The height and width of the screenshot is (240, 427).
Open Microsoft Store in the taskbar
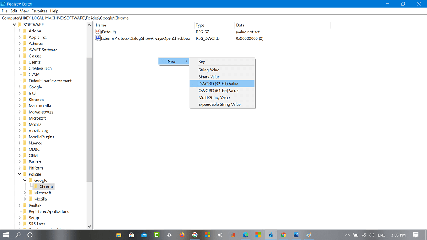[x=131, y=235]
